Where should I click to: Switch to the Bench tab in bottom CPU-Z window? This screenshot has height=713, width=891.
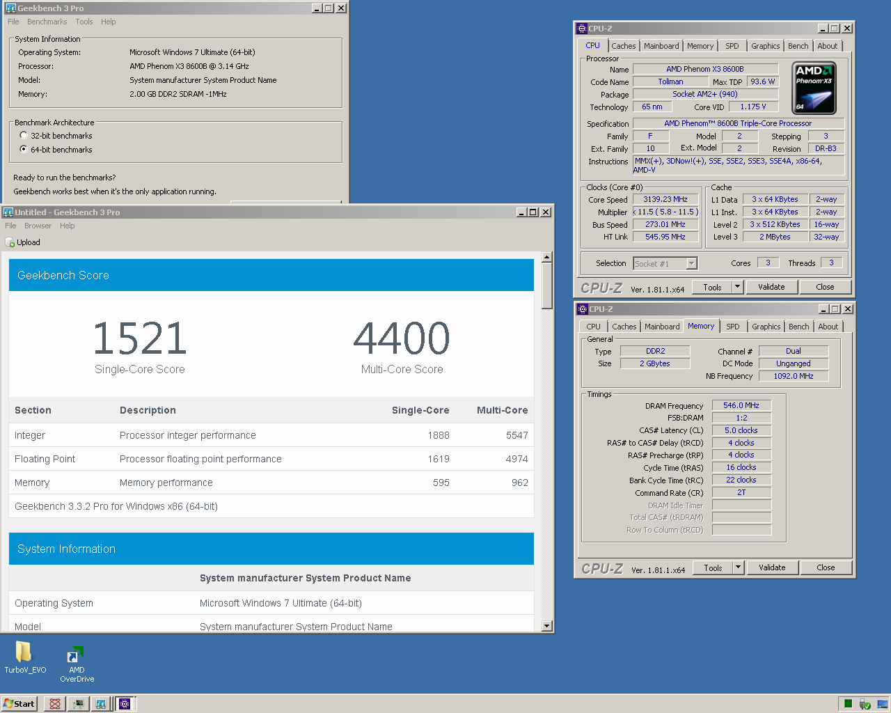[x=799, y=327]
